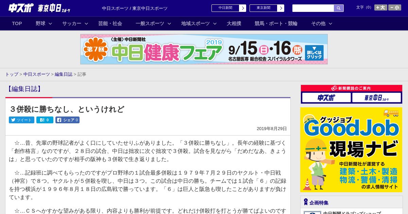Screen dimensions: 408x214
Task: Click the 【編集日誌】 section heading
Action: pos(24,89)
